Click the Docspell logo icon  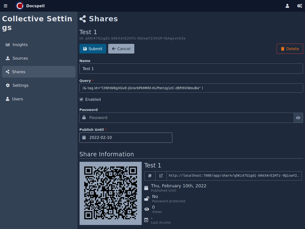tap(20, 6)
